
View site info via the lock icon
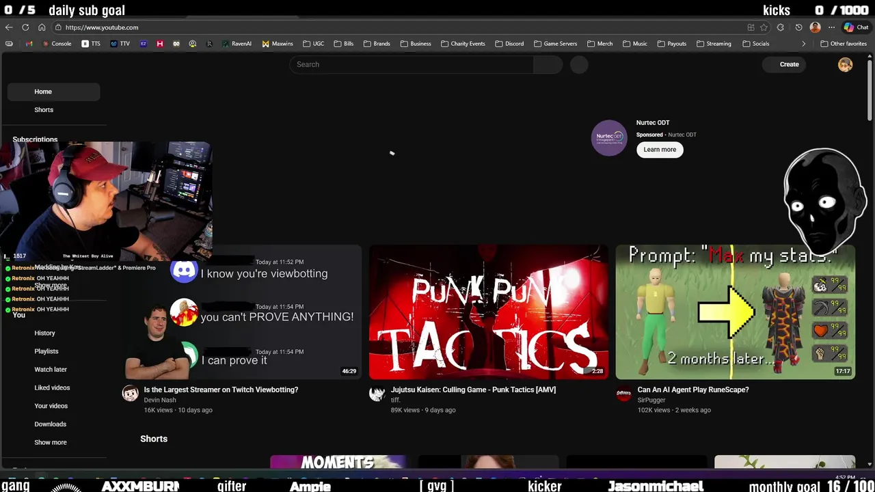point(59,27)
